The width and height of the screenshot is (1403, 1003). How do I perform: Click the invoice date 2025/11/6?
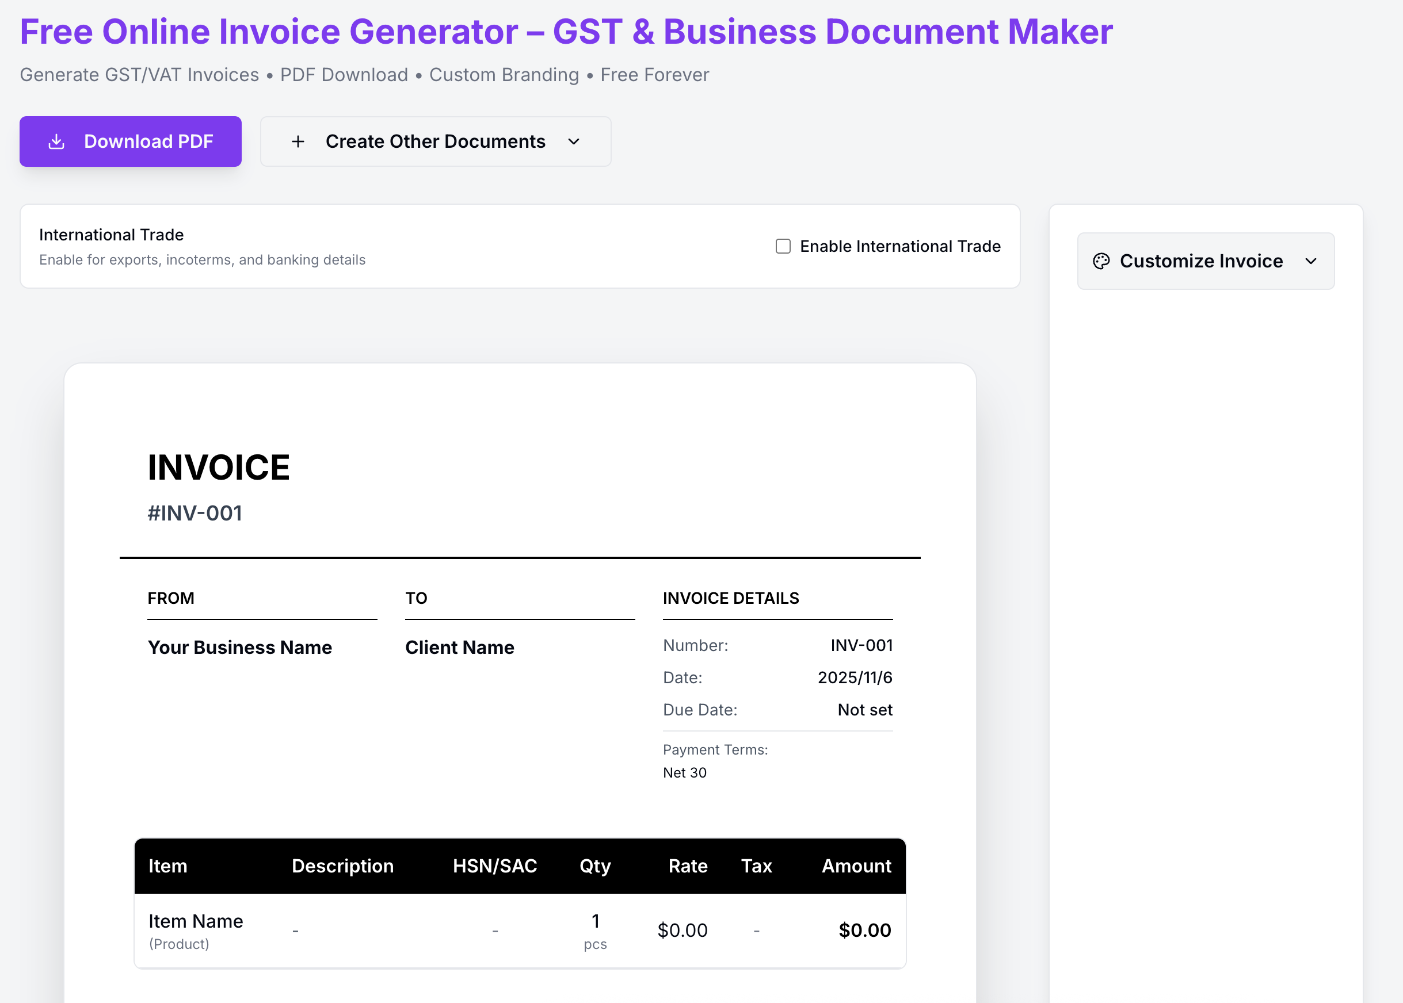pyautogui.click(x=854, y=677)
